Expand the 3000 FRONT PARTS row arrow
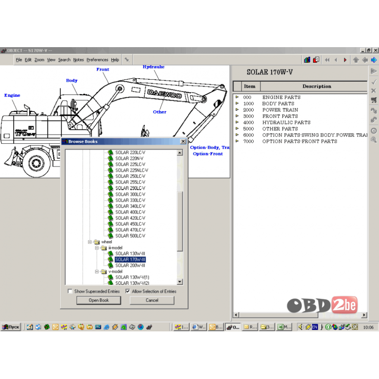 (x=237, y=116)
